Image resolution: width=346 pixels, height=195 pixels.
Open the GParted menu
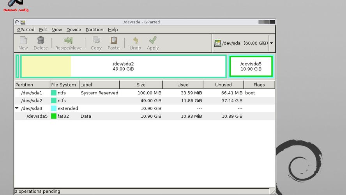26,30
